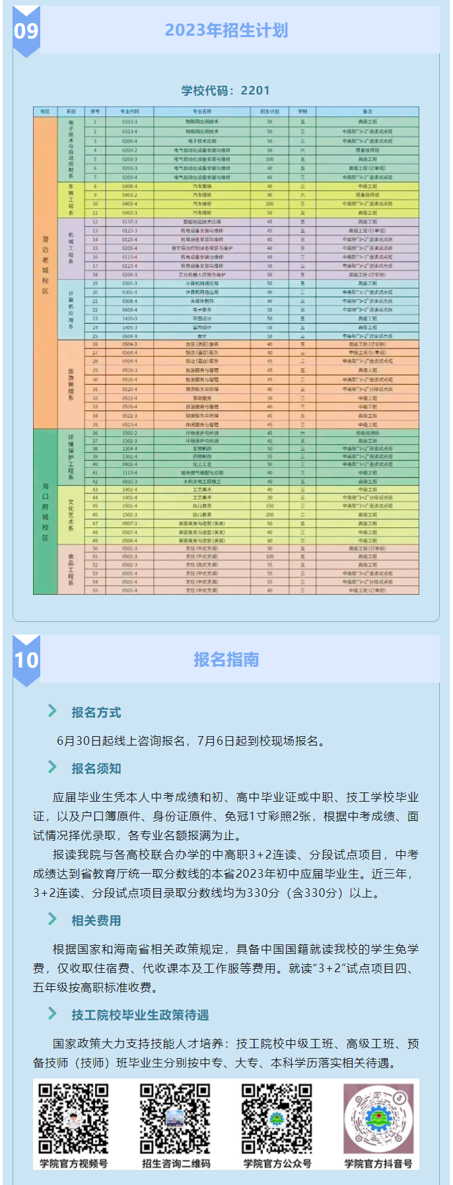Click the 报名指南 section heading
Image resolution: width=453 pixels, height=1185 pixels.
(226, 660)
